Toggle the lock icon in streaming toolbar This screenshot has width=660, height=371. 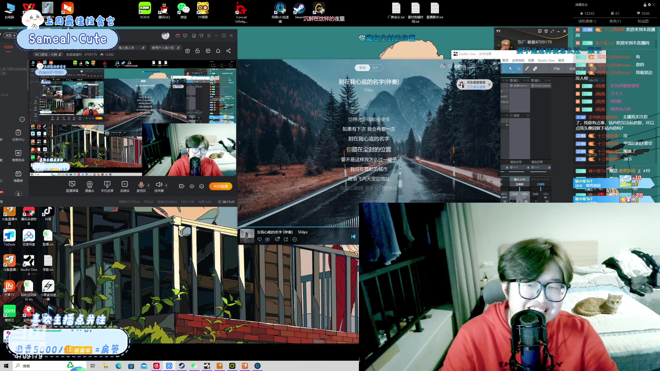(x=197, y=51)
